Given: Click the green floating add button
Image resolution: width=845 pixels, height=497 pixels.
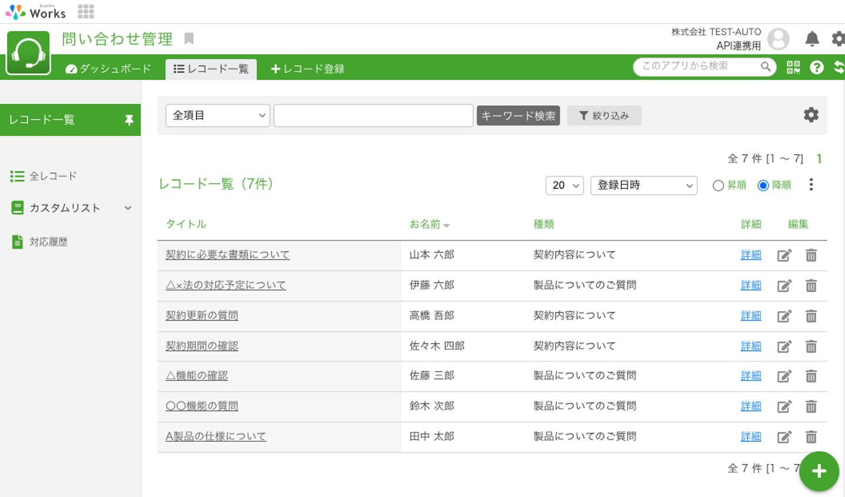Looking at the screenshot, I should click(819, 471).
